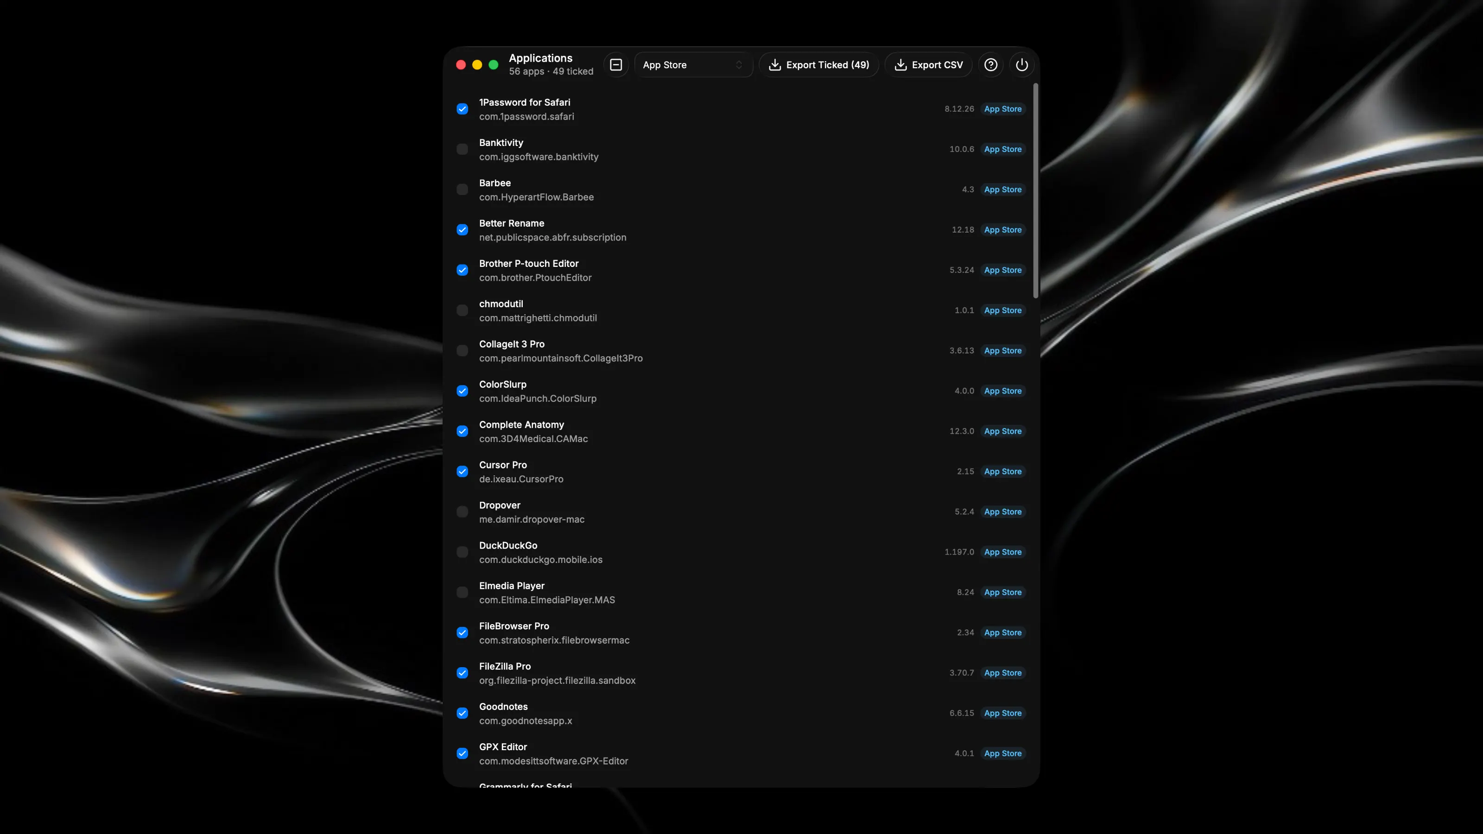Viewport: 1483px width, 834px height.
Task: Untick the FileZilla Pro checkbox
Action: point(463,673)
